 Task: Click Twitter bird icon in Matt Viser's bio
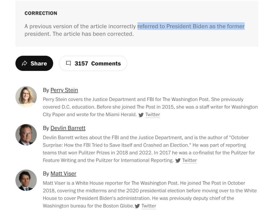(x=137, y=206)
